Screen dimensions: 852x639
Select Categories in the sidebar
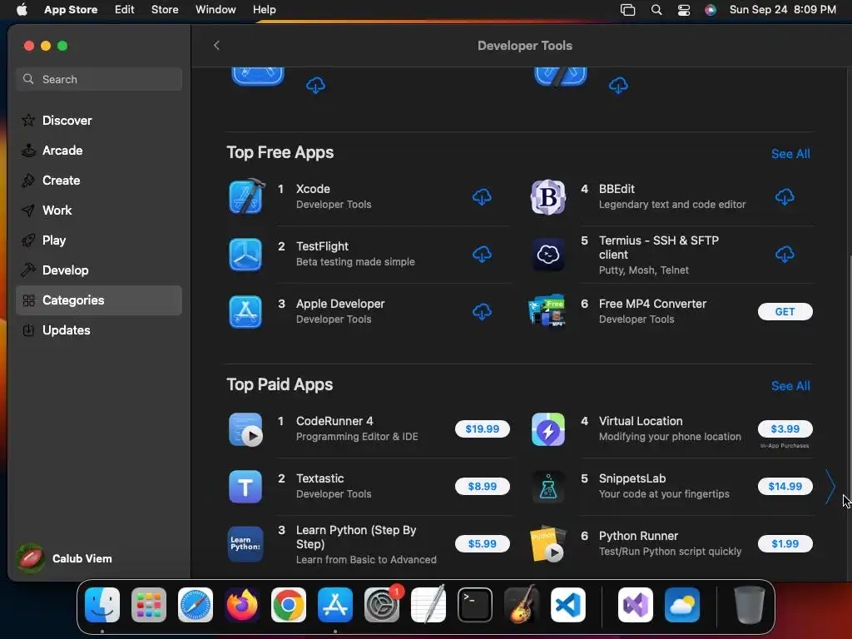(x=99, y=300)
